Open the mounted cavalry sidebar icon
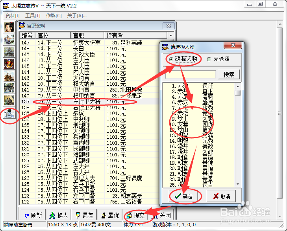Screen dimensions: 287x231 tap(9, 76)
